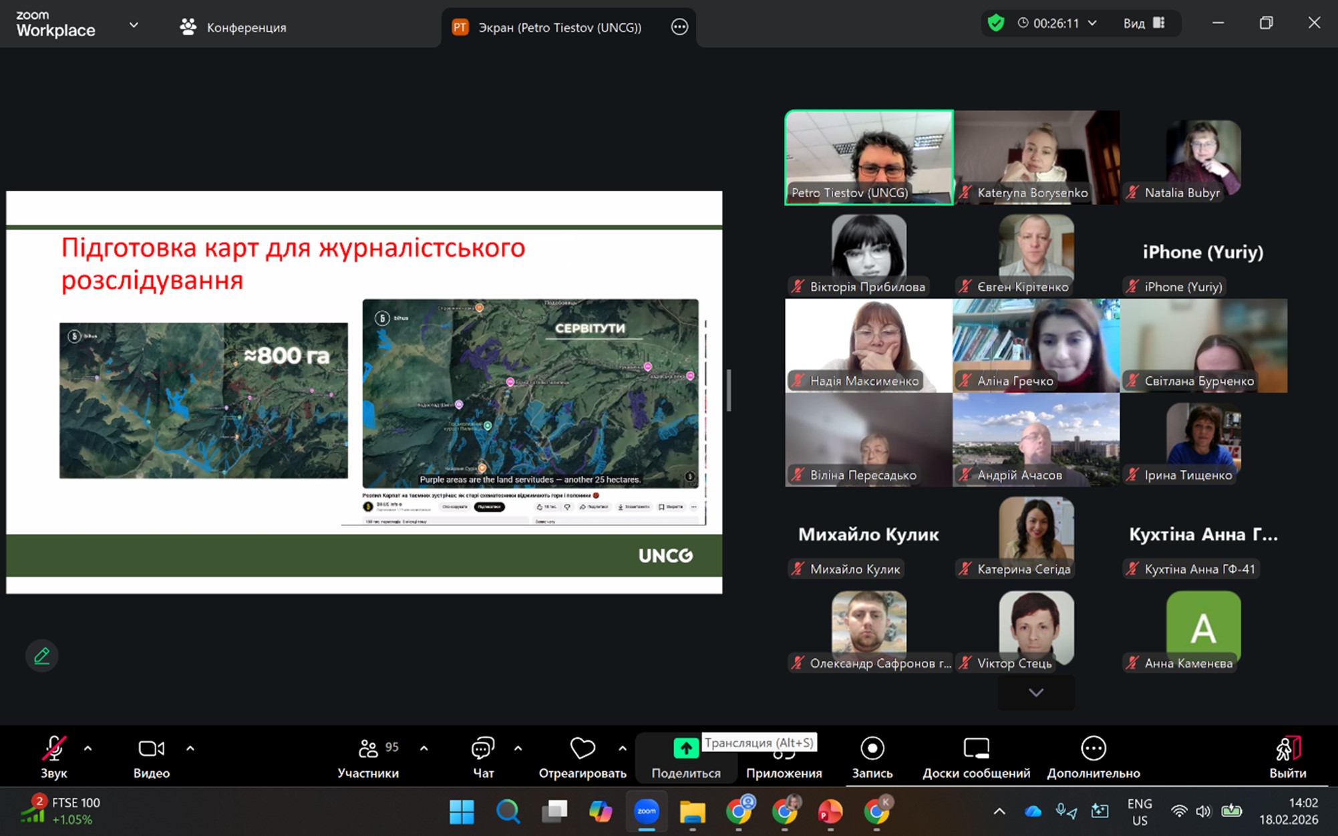The height and width of the screenshot is (836, 1338).
Task: Open the Вид layout switcher
Action: point(1144,23)
